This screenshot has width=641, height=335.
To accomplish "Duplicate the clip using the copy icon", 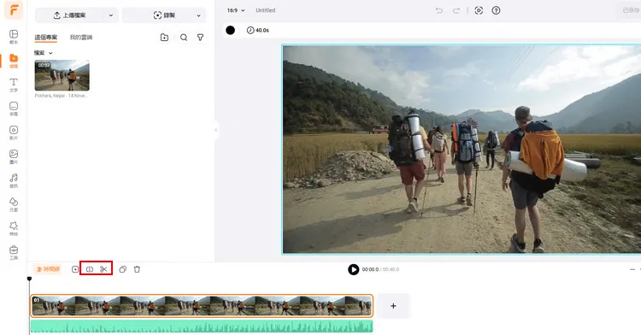I will 122,269.
